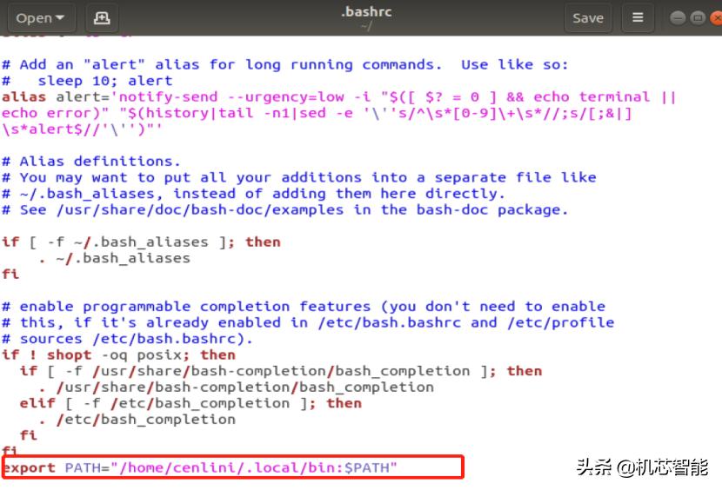Click the '. /etc/bash_completion' line
Image resolution: width=722 pixels, height=490 pixels.
[x=137, y=419]
